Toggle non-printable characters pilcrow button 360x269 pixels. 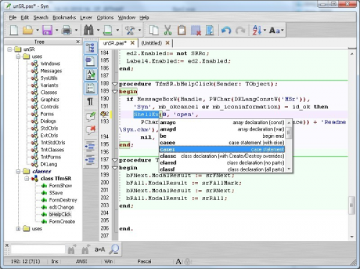(91, 102)
